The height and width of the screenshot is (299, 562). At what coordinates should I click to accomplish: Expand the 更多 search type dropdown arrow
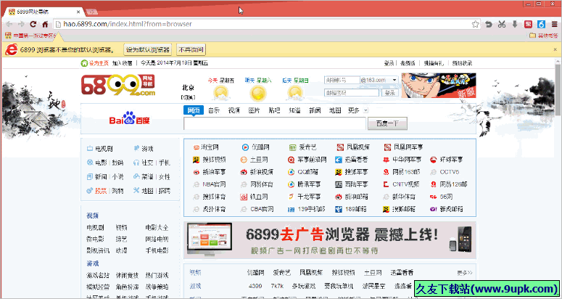point(365,110)
